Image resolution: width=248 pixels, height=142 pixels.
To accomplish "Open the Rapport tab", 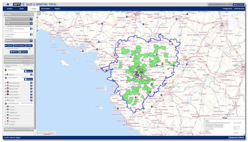I will pyautogui.click(x=57, y=9).
